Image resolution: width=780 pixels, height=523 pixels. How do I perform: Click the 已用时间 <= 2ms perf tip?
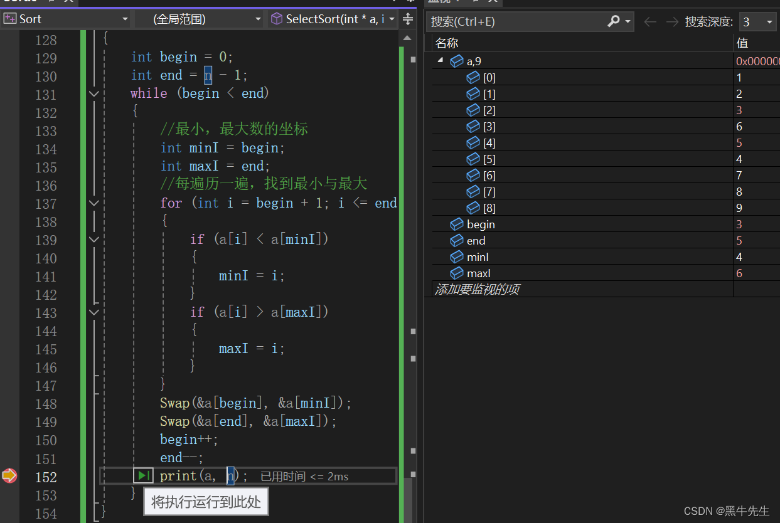304,477
